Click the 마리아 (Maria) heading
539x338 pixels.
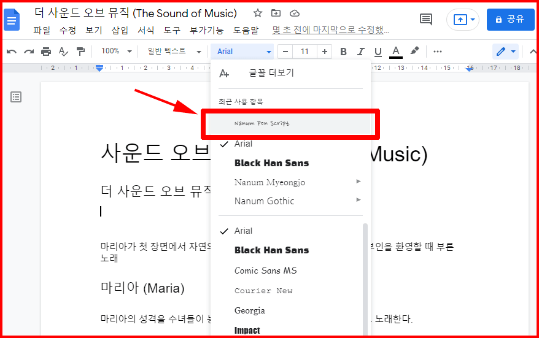pyautogui.click(x=142, y=288)
